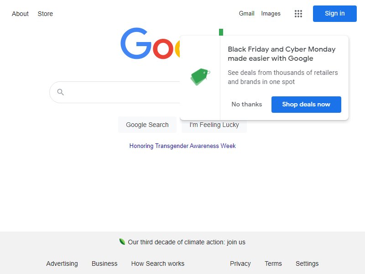Dismiss promo with No thanks
The height and width of the screenshot is (274, 365).
[246, 105]
